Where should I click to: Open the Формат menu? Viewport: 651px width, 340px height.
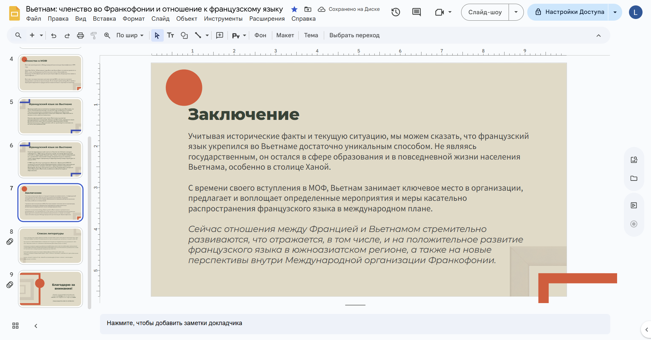pos(133,19)
